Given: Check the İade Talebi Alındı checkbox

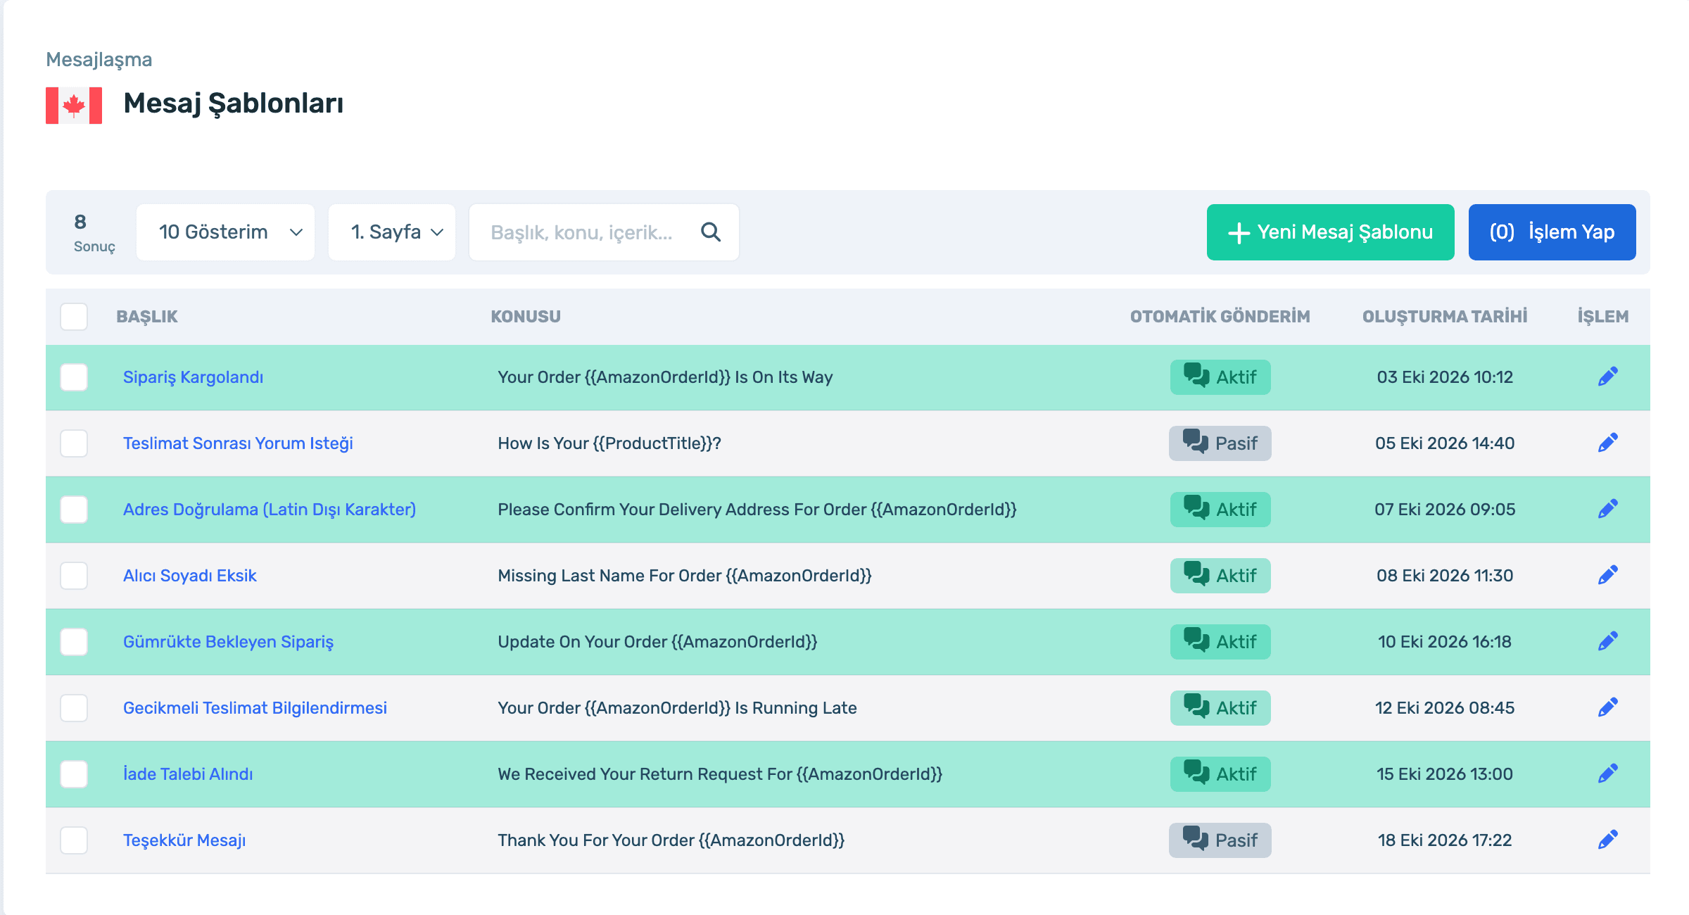Looking at the screenshot, I should (74, 774).
